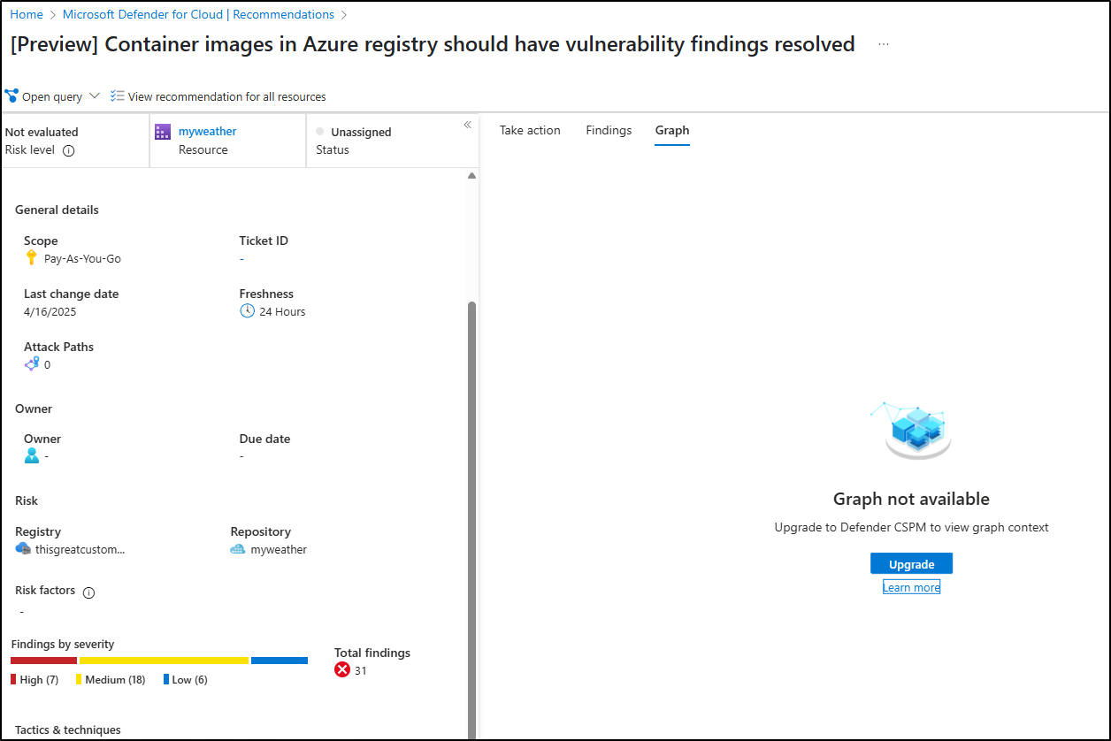Click the Total findings red error icon
This screenshot has height=741, width=1111.
342,670
